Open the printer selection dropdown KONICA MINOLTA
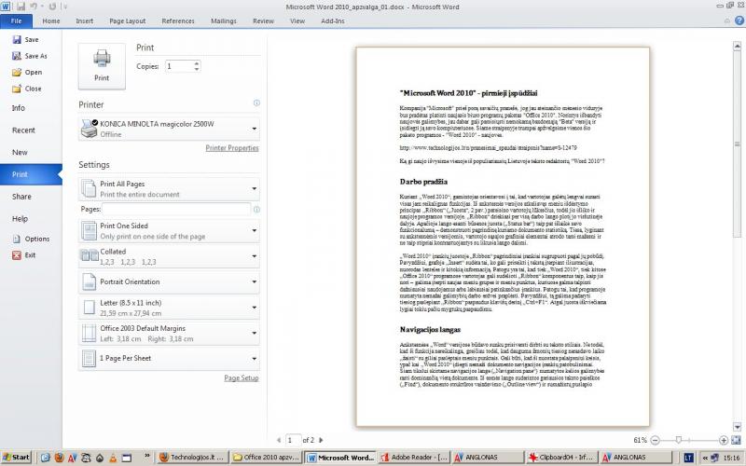 tap(169, 129)
